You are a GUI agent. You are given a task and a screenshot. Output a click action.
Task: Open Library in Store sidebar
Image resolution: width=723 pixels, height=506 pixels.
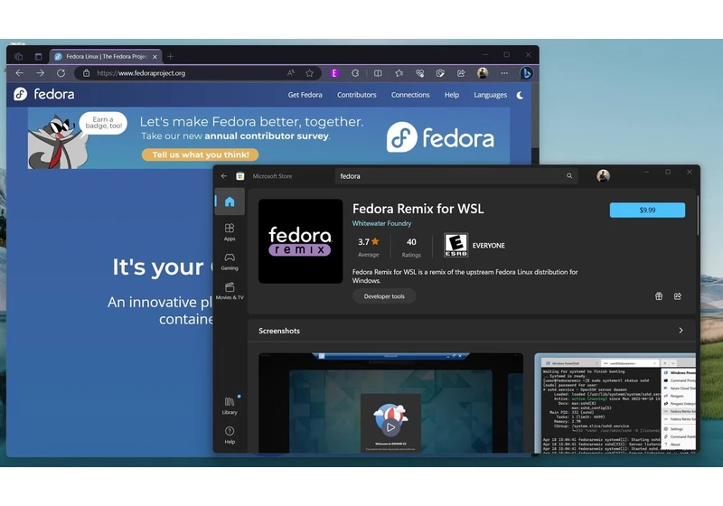230,406
